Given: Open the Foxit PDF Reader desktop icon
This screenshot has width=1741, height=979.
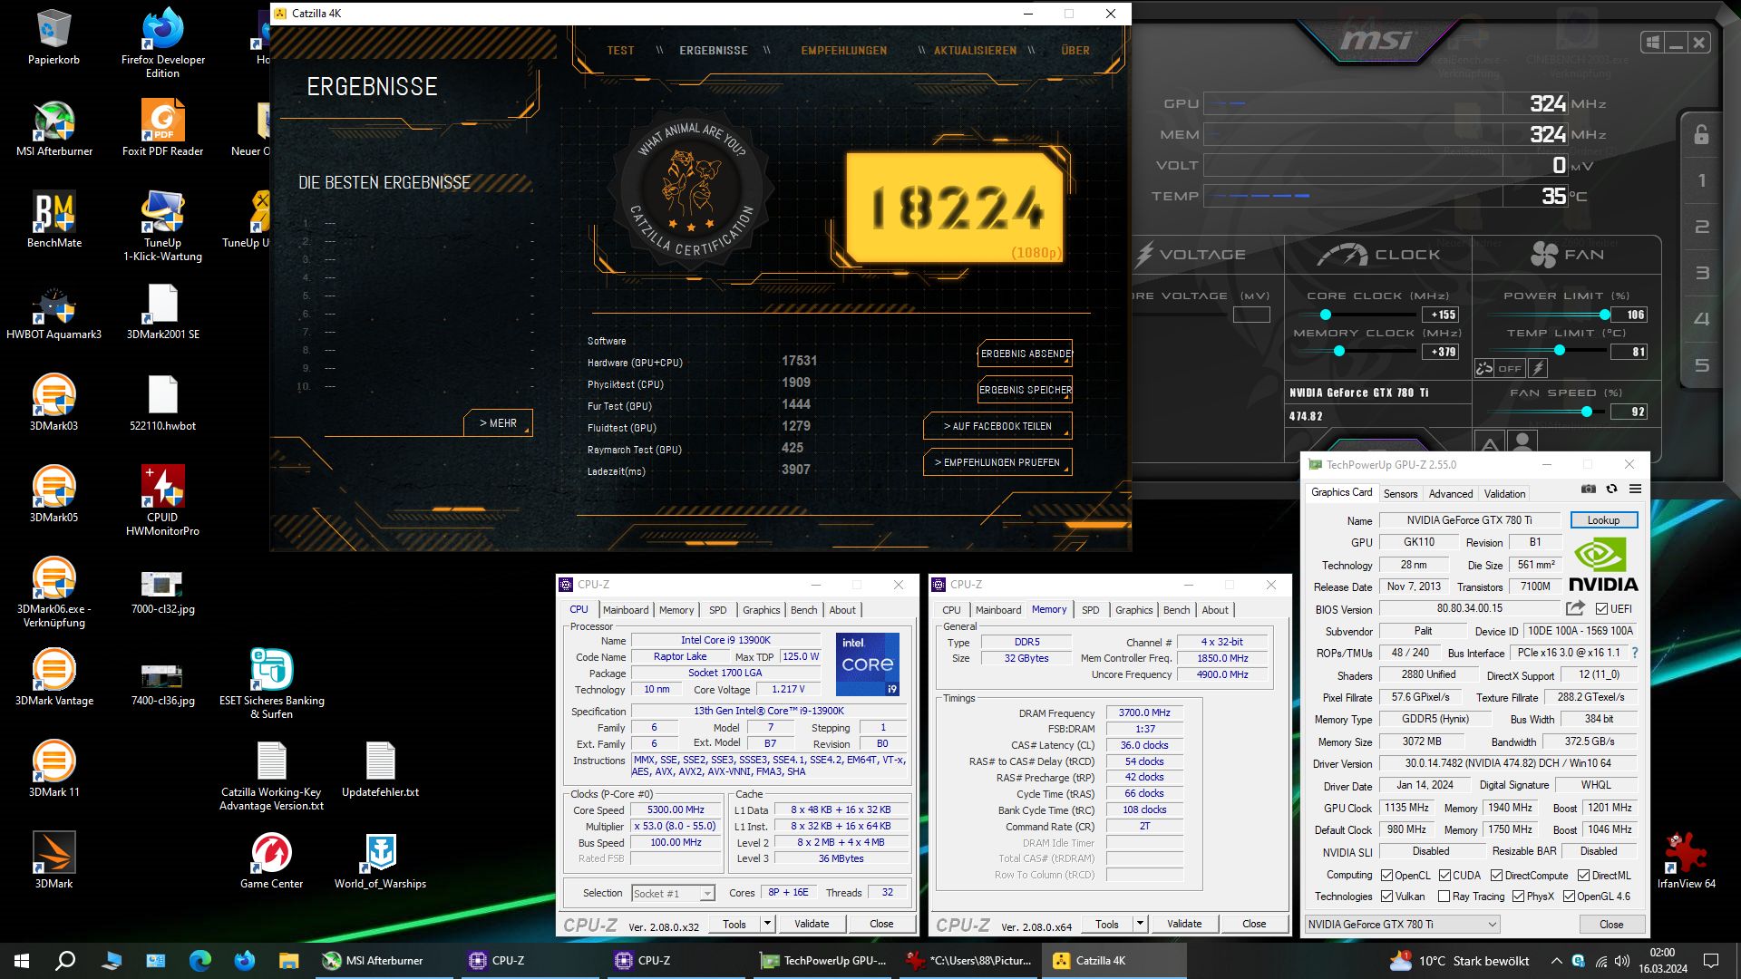Looking at the screenshot, I should 163,130.
